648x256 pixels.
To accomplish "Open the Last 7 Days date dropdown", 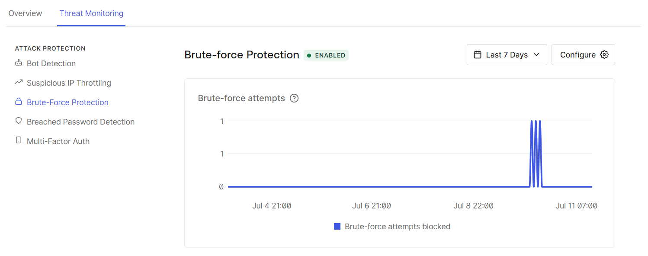I will [x=507, y=55].
